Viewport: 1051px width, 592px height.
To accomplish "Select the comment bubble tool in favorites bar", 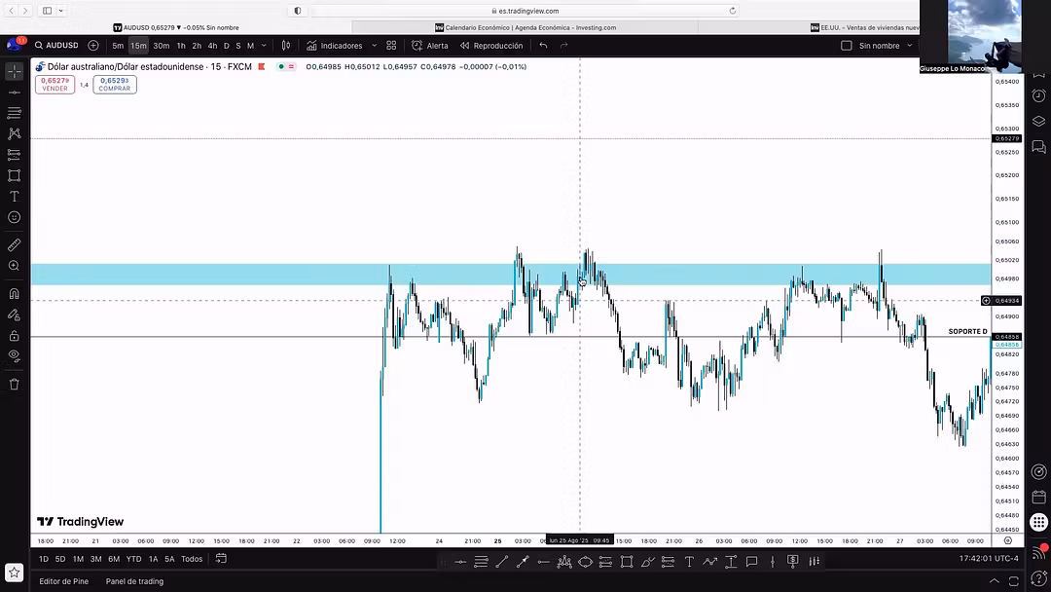I will 751,562.
